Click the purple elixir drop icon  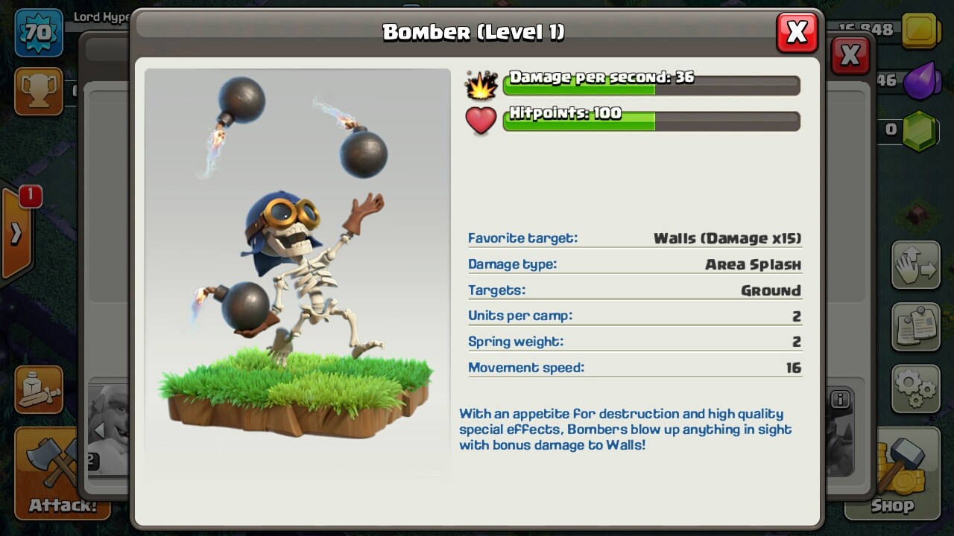point(920,81)
